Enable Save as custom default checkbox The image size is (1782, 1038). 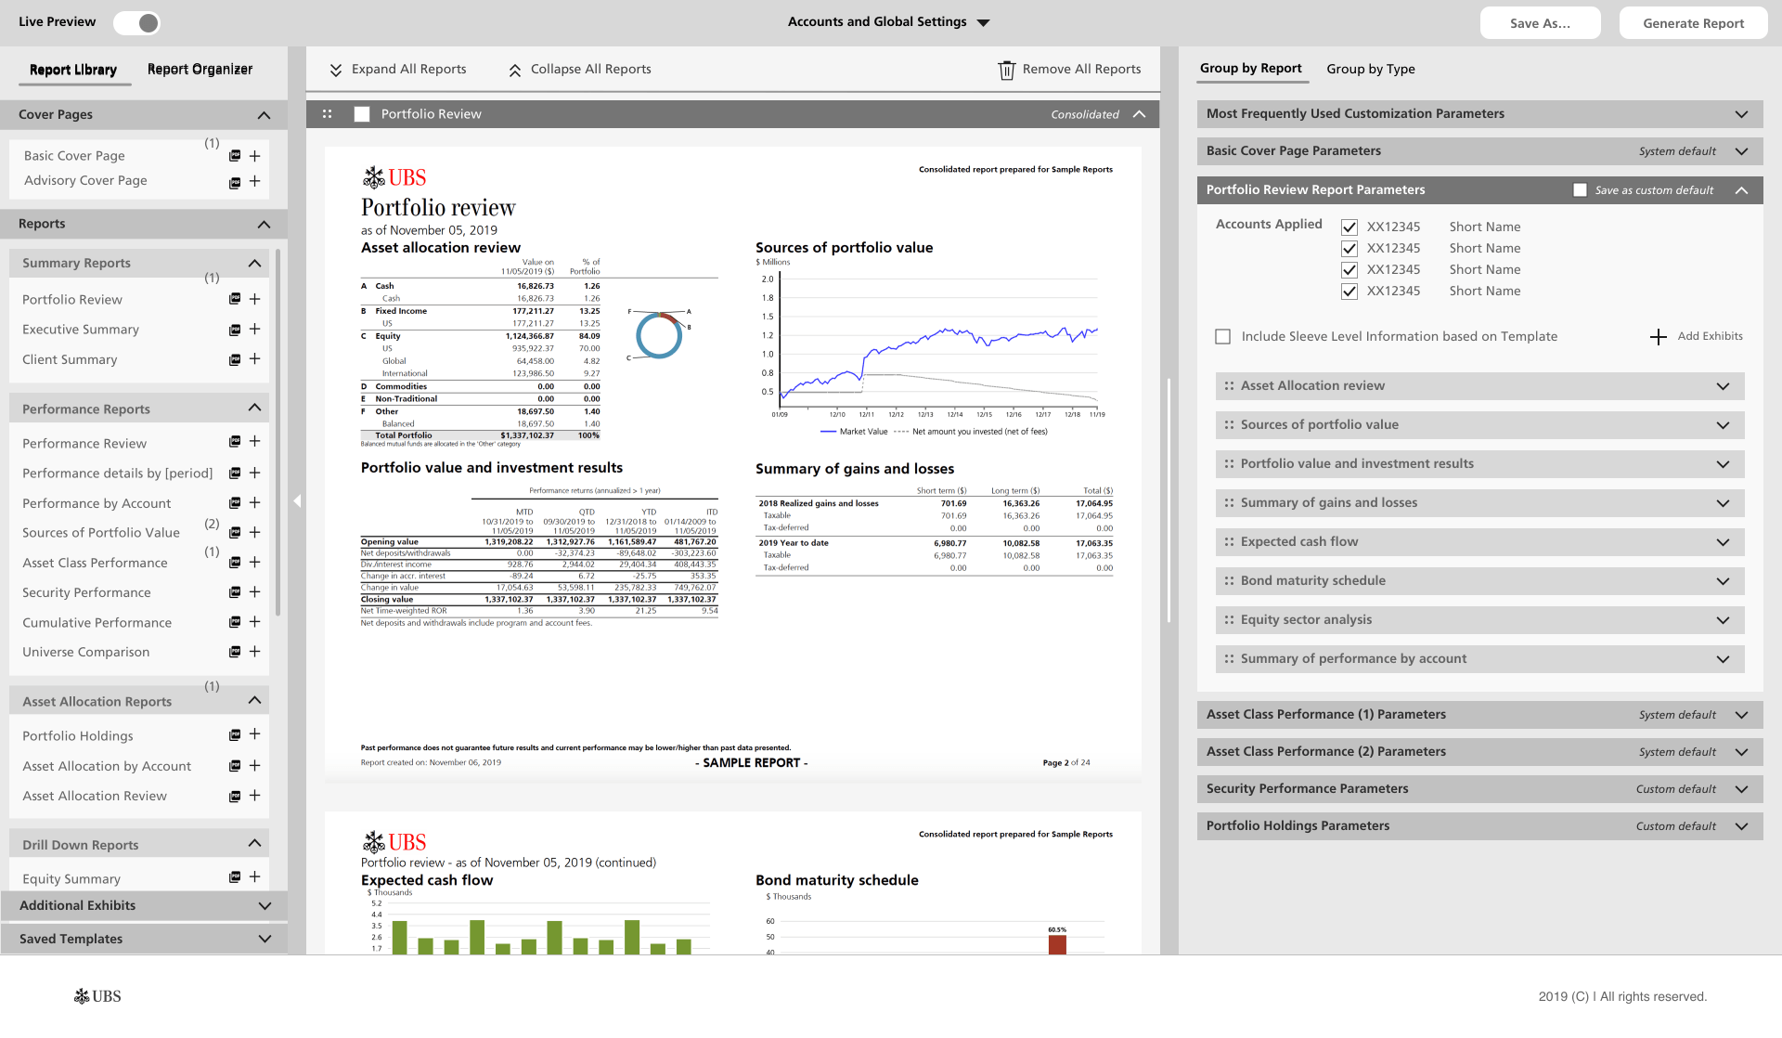pos(1580,190)
